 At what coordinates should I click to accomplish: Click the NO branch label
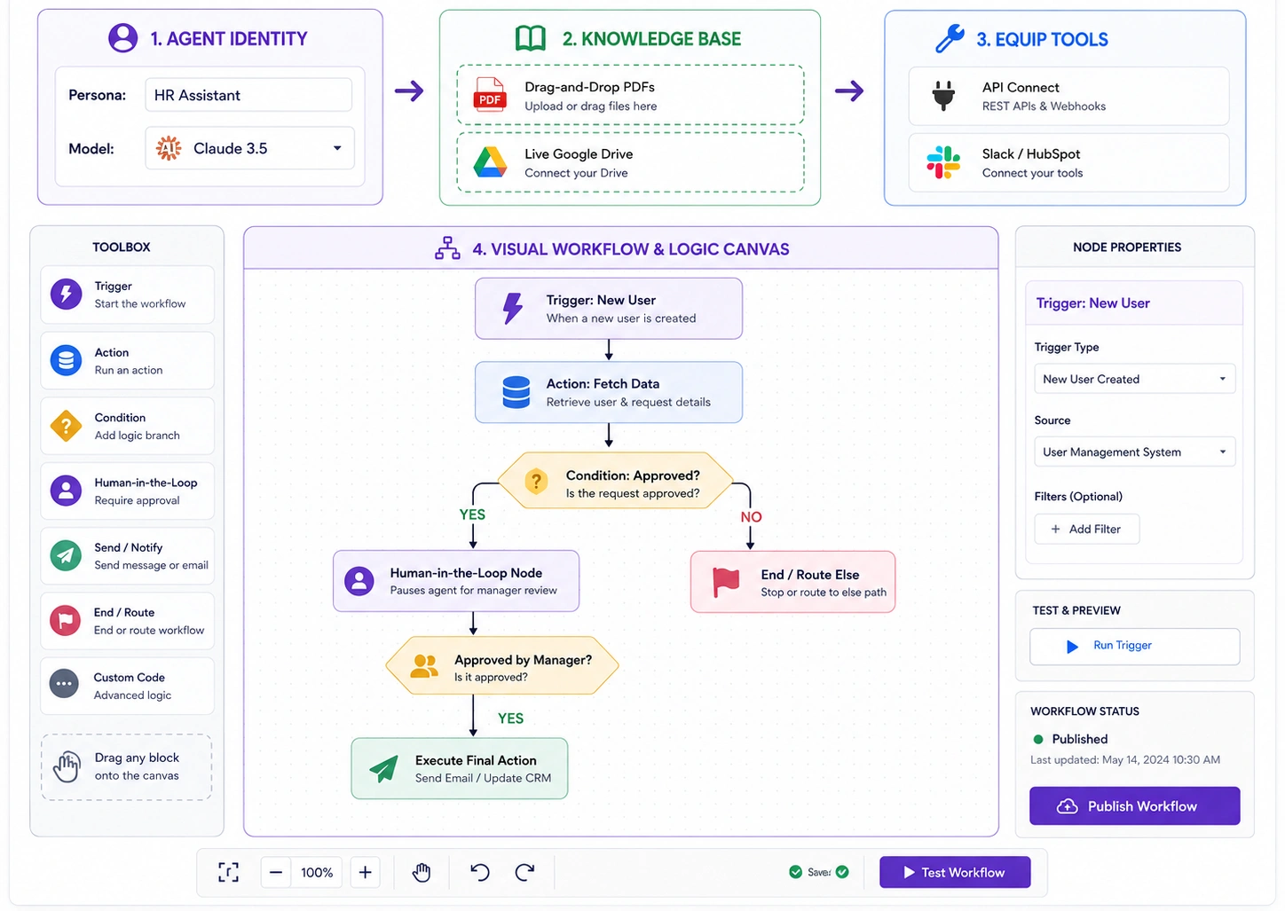[751, 517]
